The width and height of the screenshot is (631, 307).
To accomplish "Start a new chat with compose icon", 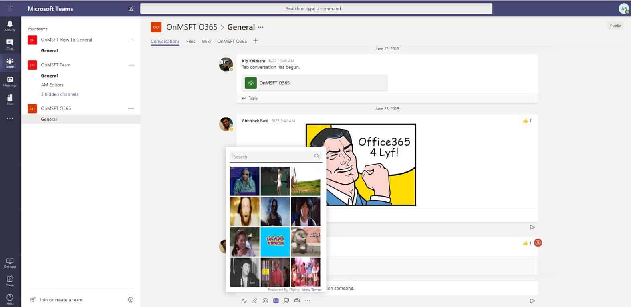I will pos(131,8).
